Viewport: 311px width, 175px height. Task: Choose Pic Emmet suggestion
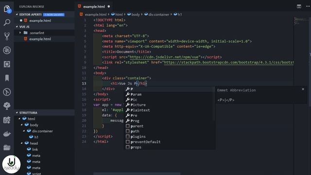[170, 100]
